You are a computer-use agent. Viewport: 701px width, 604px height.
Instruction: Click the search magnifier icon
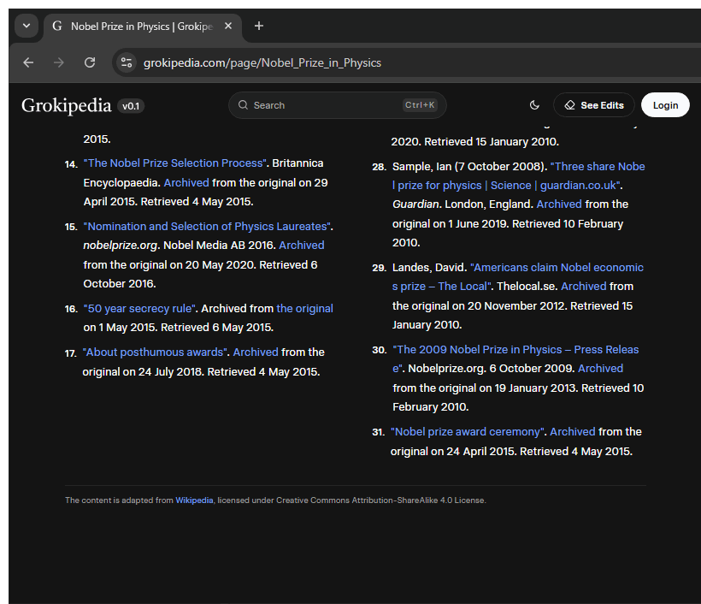tap(243, 104)
